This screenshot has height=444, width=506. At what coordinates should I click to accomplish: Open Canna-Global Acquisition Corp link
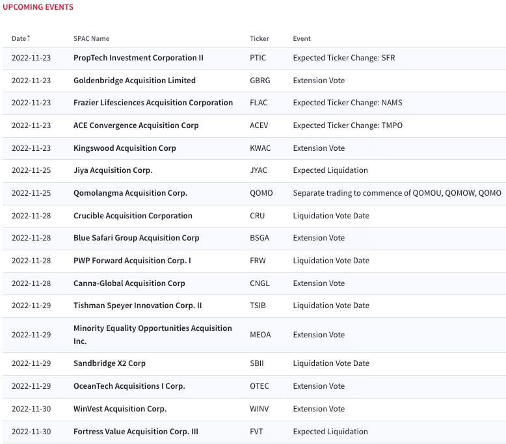[129, 283]
